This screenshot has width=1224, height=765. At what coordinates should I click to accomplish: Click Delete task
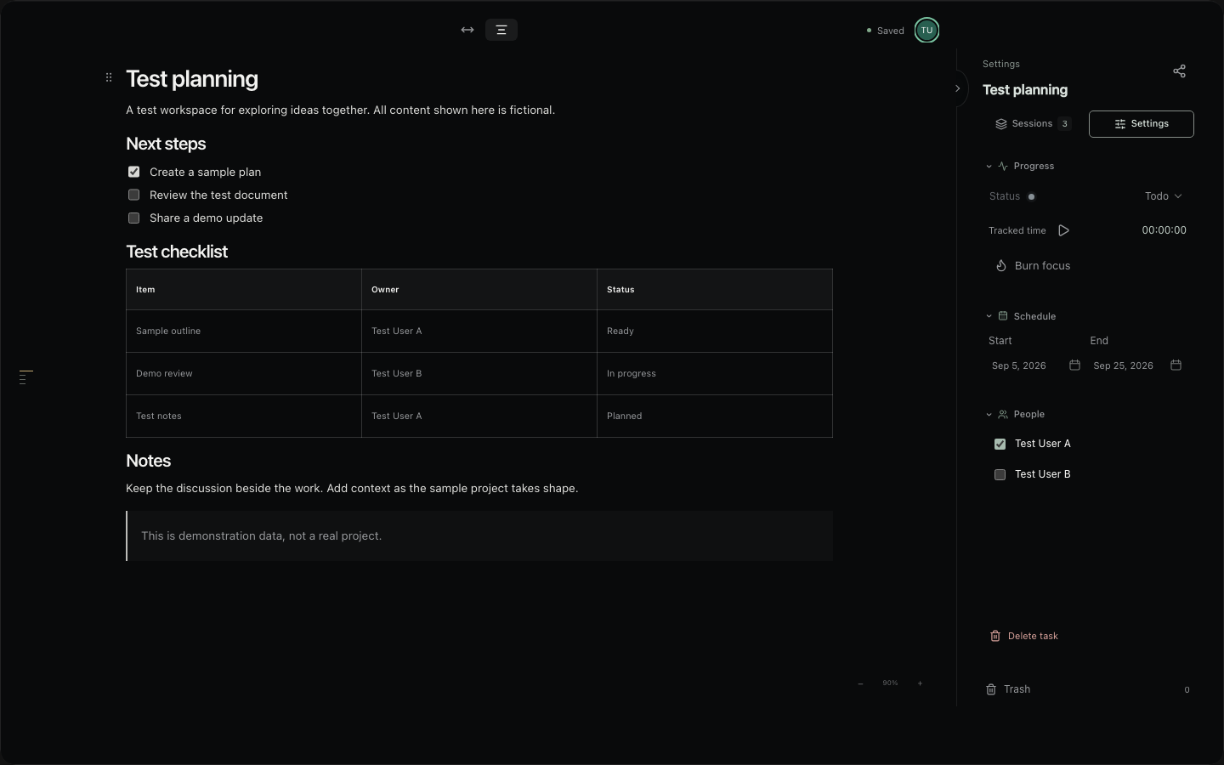(x=1024, y=636)
